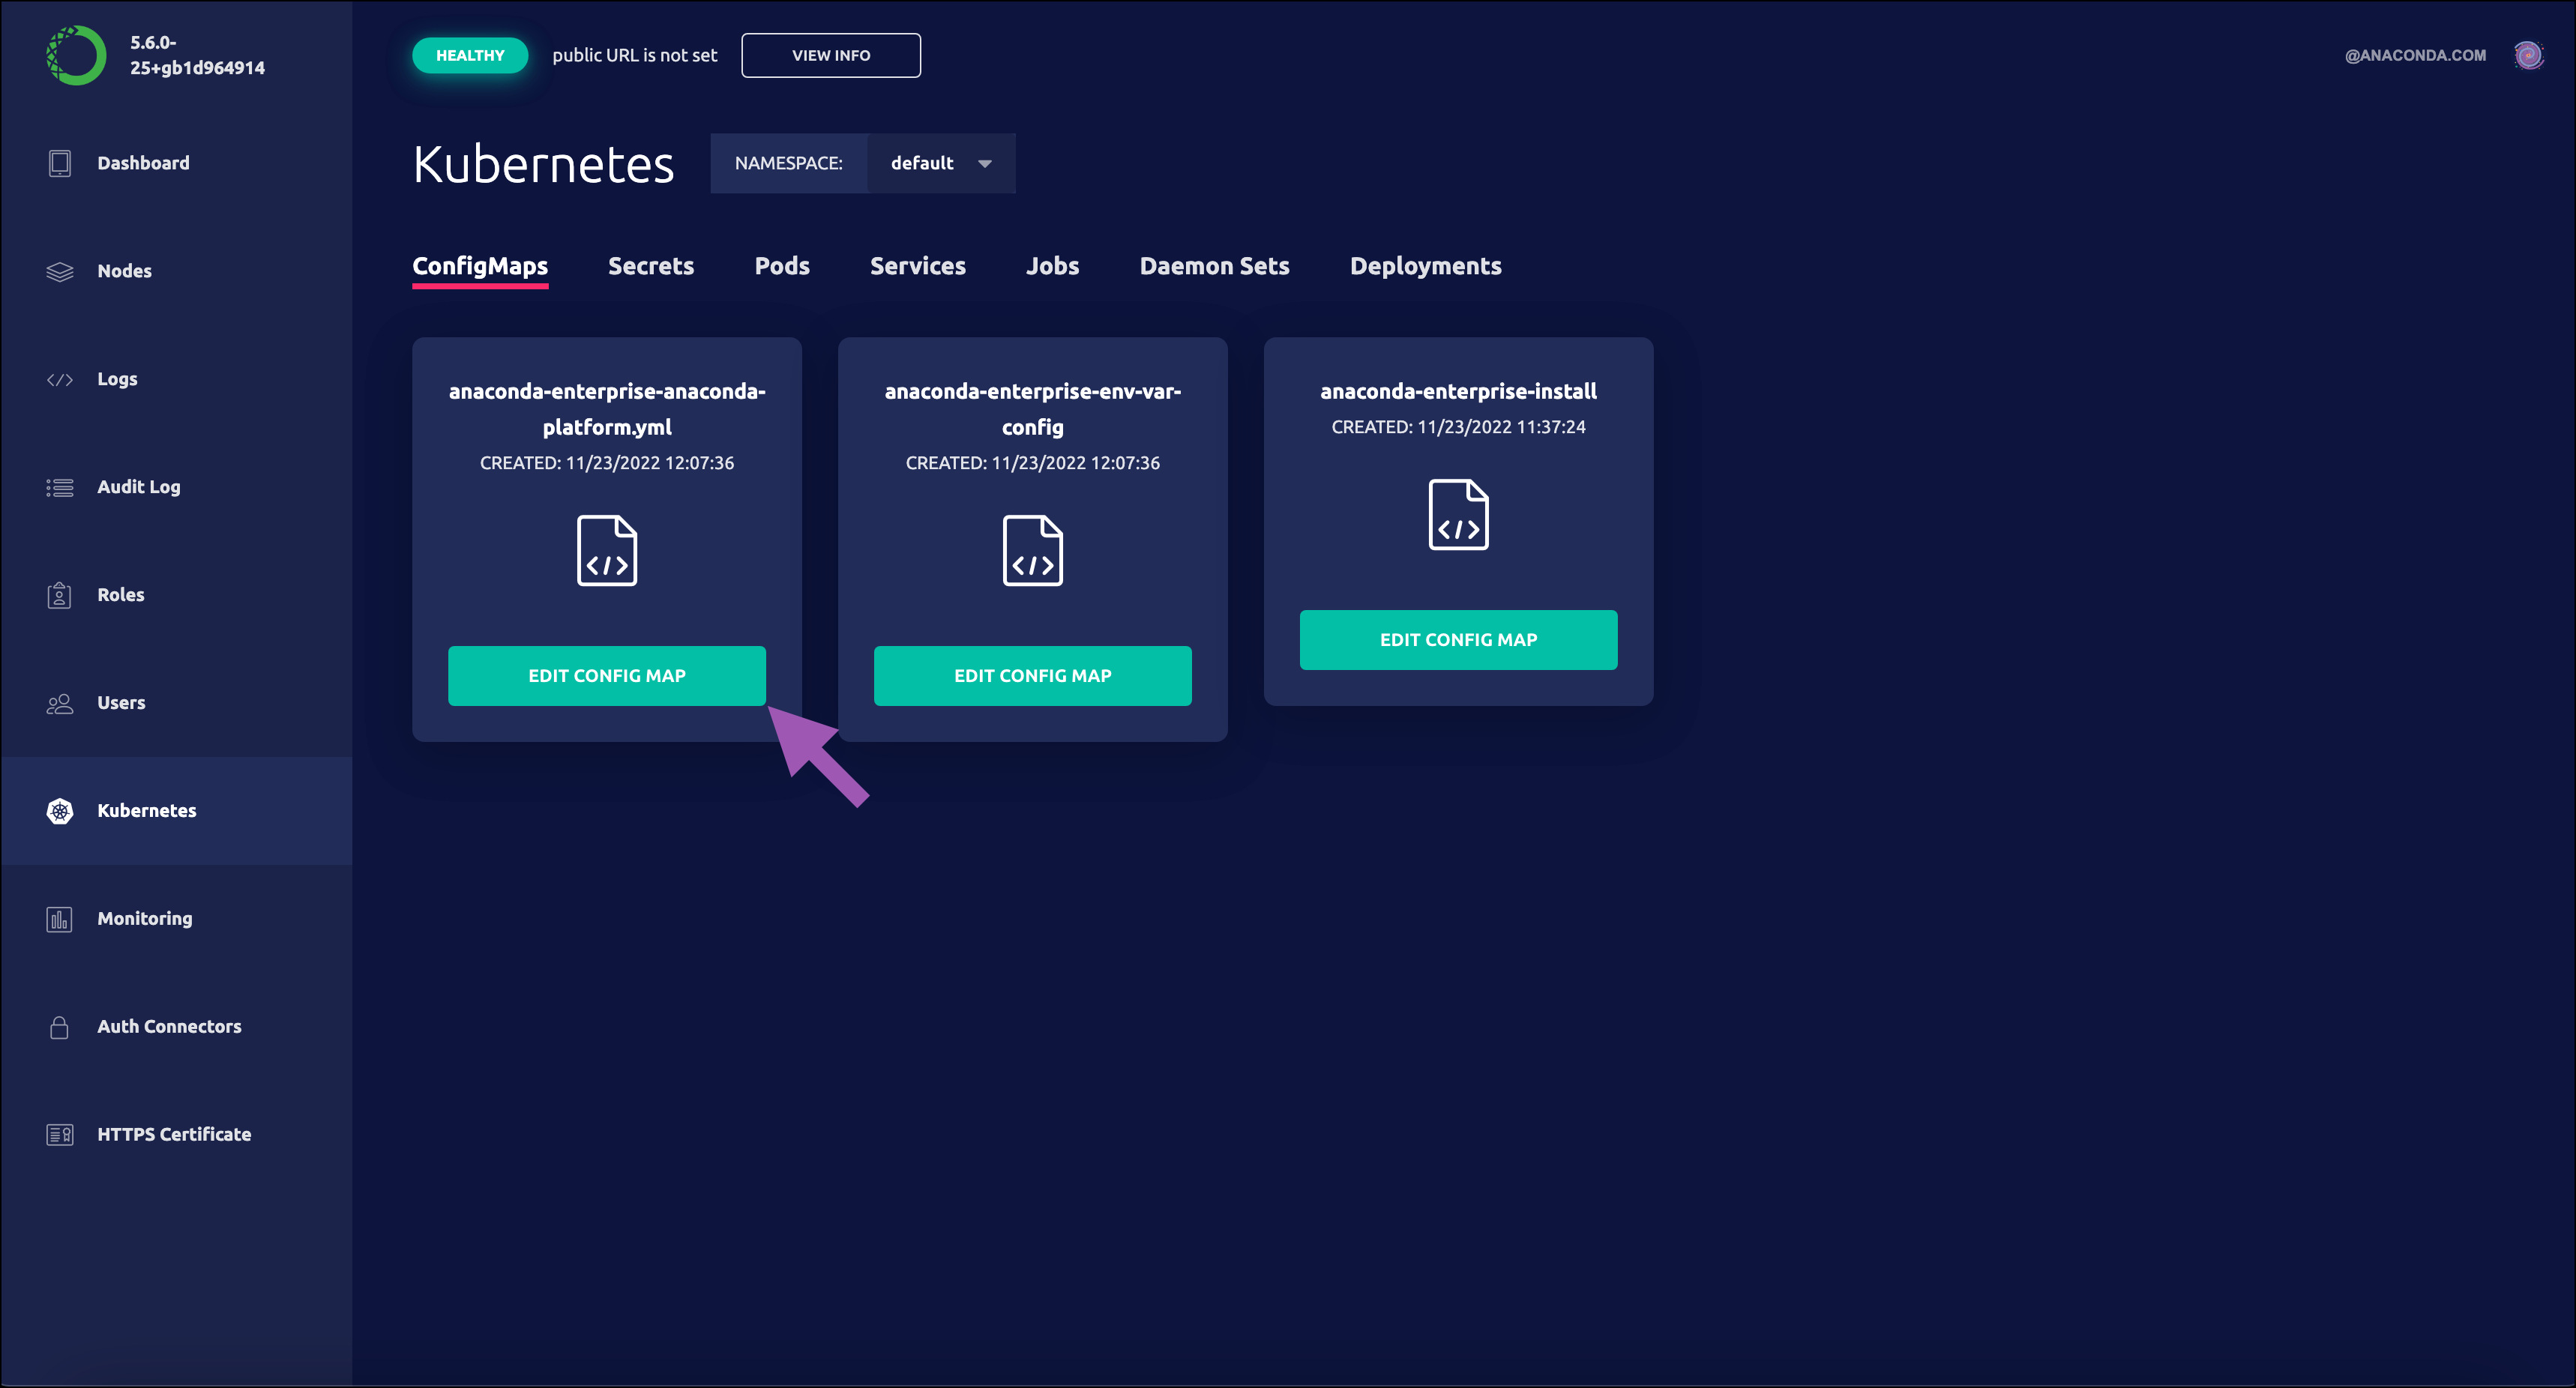The width and height of the screenshot is (2576, 1388).
Task: Open the Pods tab
Action: click(x=782, y=266)
